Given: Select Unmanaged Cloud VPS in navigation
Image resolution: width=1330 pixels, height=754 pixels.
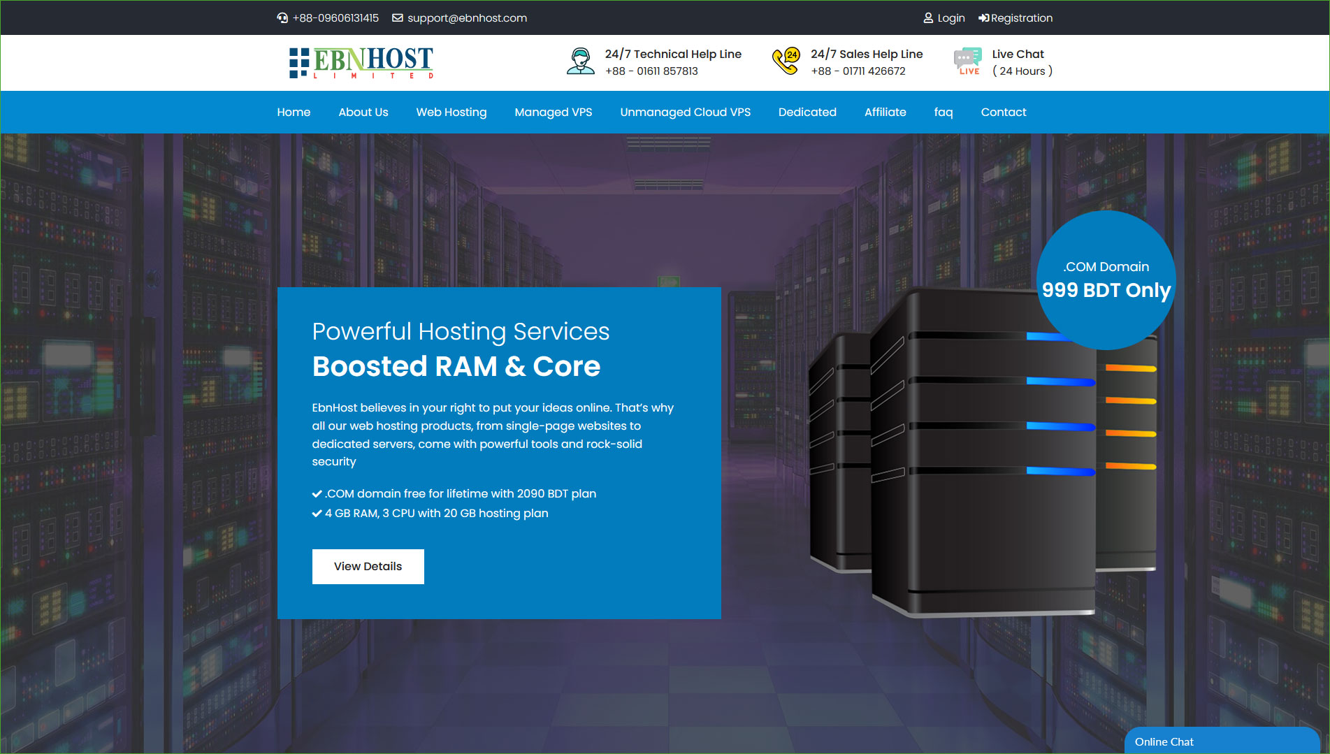Looking at the screenshot, I should click(x=686, y=112).
